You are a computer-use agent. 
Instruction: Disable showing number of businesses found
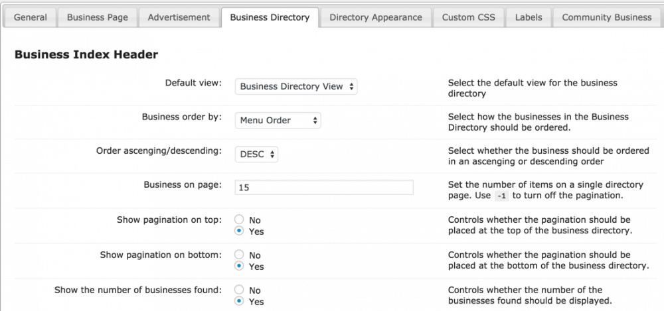click(x=239, y=290)
